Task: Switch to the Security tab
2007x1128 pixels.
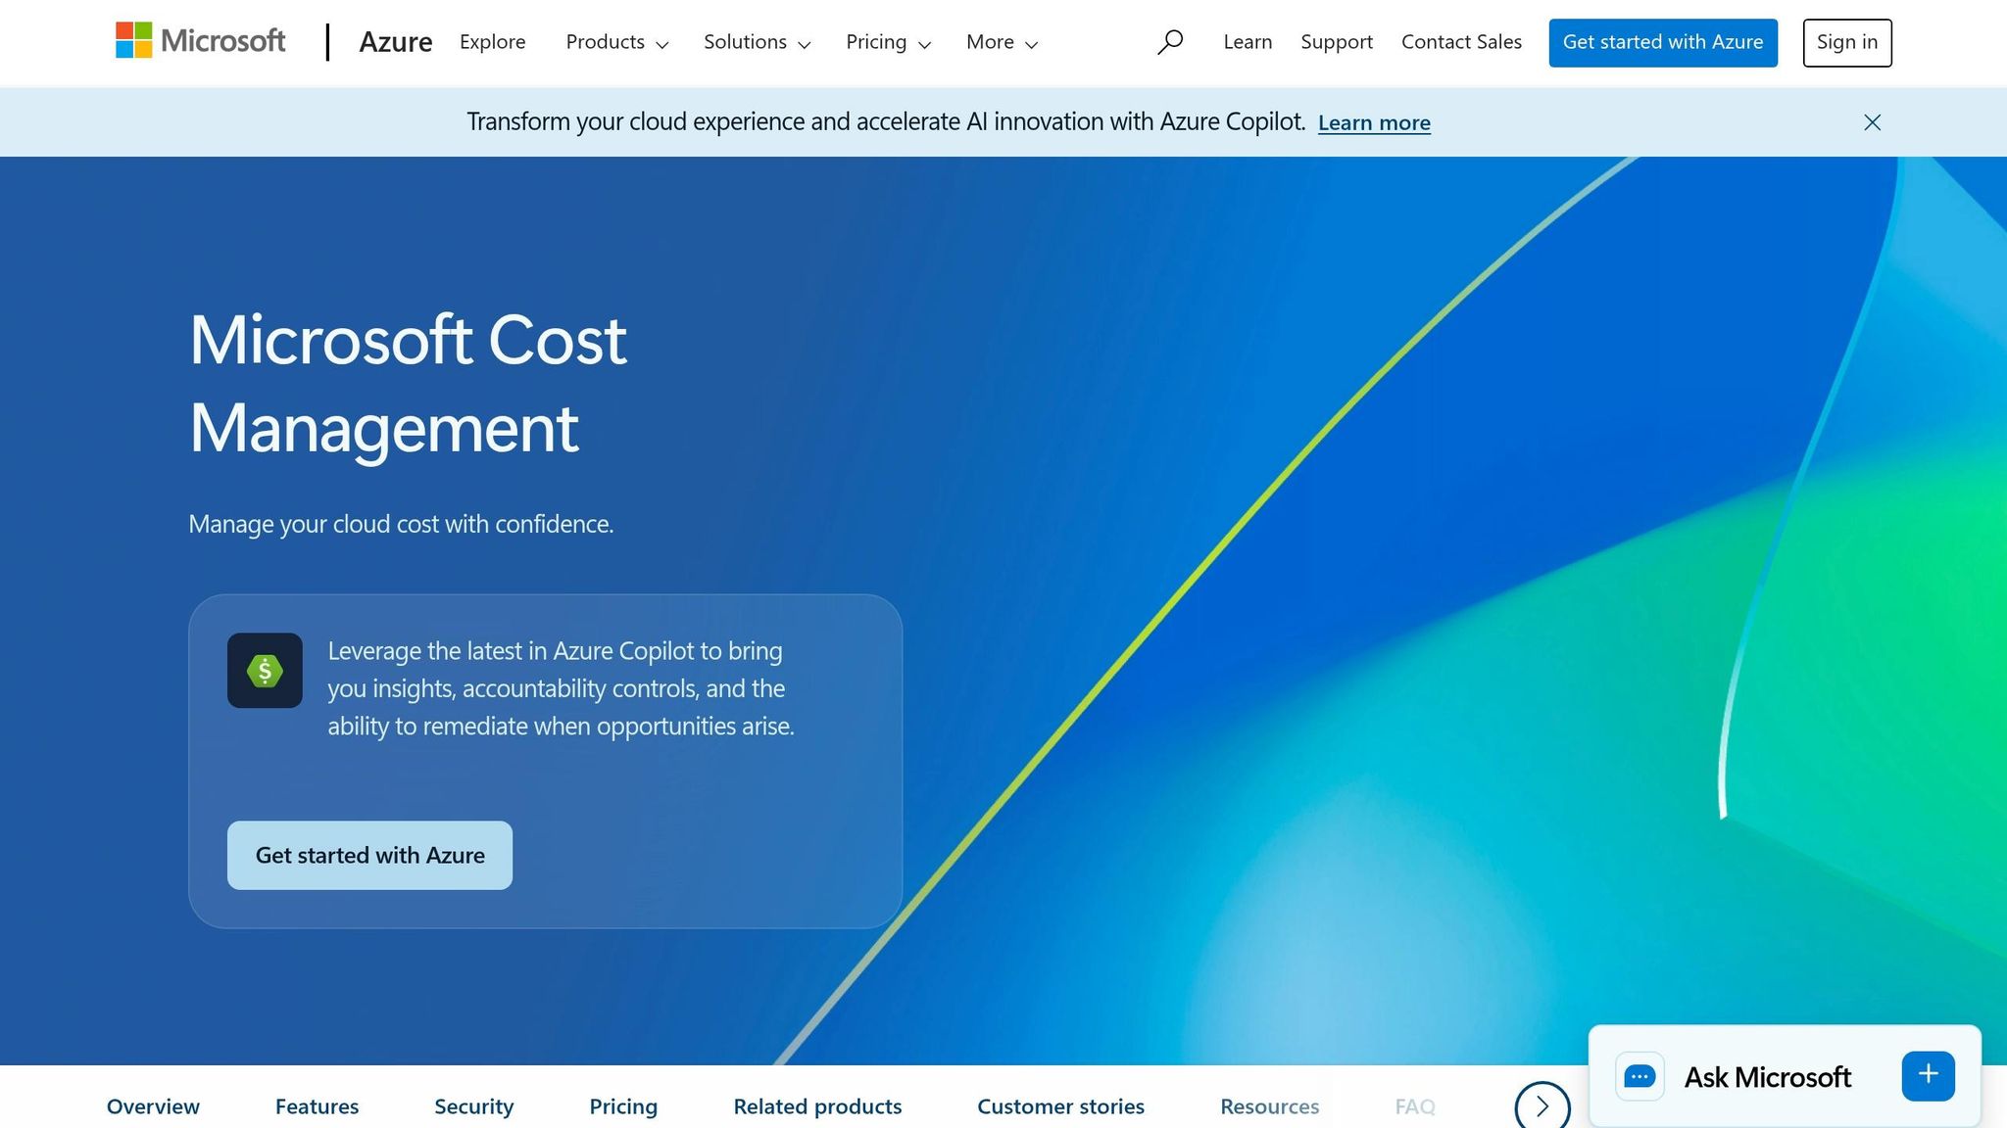Action: pyautogui.click(x=473, y=1106)
